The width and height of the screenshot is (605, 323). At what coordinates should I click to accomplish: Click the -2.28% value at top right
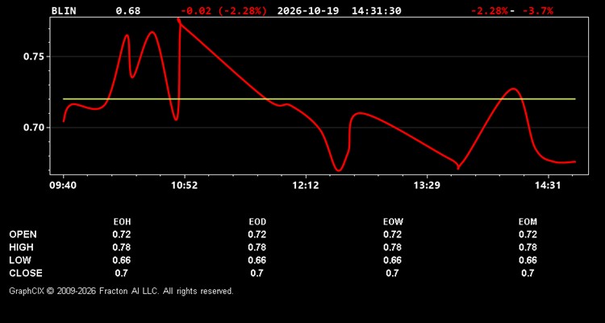coord(490,10)
